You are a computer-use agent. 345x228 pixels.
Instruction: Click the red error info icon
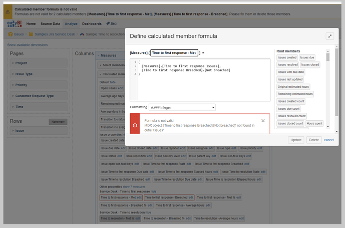pyautogui.click(x=135, y=125)
